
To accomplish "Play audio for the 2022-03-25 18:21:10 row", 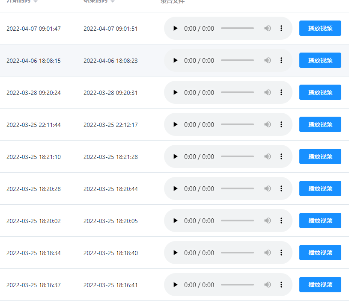I will pos(176,156).
